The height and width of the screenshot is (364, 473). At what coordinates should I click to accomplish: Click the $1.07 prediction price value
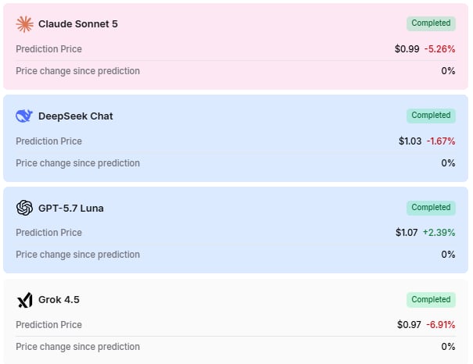(407, 232)
